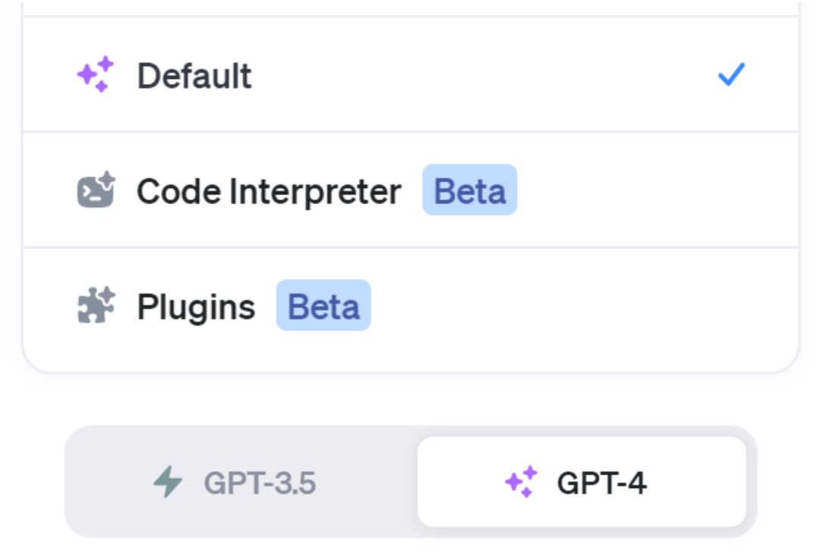Enable Plugins mode
This screenshot has width=820, height=560.
click(x=410, y=306)
